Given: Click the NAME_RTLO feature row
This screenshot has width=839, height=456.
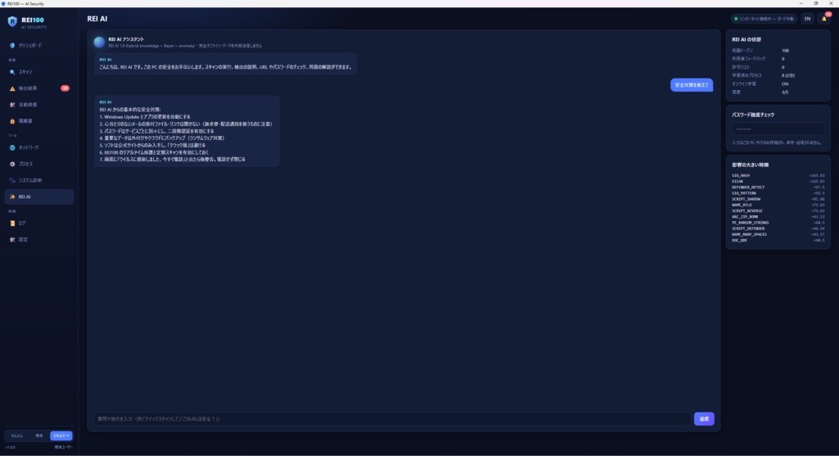Looking at the screenshot, I should click(x=778, y=205).
